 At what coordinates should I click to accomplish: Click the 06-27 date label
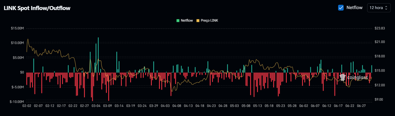pyautogui.click(x=361, y=106)
